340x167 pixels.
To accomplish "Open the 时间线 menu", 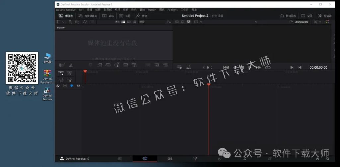I will pos(108,10).
